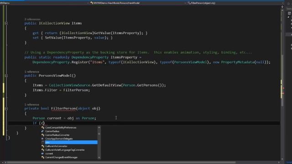Viewport: 292px width, 164px height.
Task: Click the delegate icon beside CrossAppDomainDelegate
Action: 43,138
